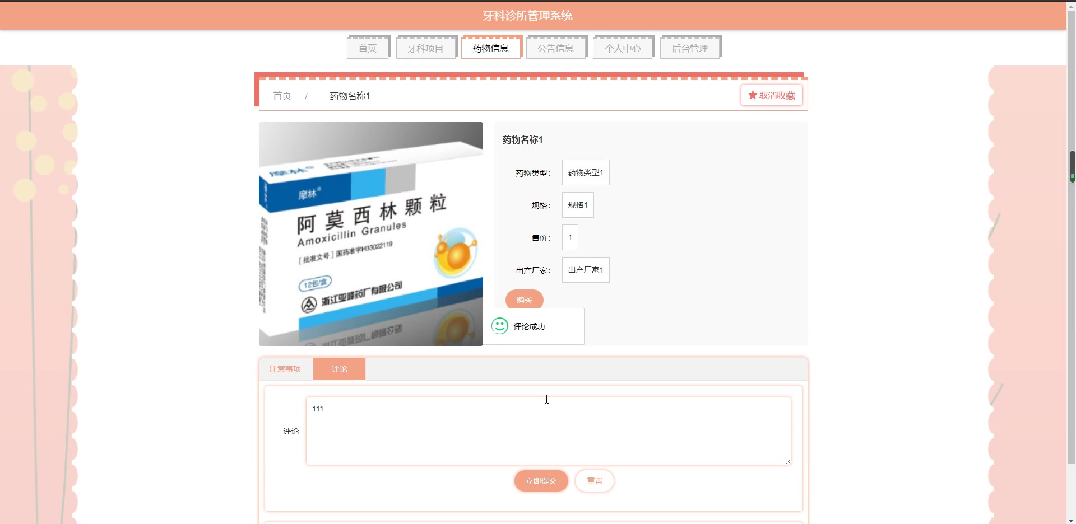Go to the 牙科项目 navigation tab

coord(425,48)
